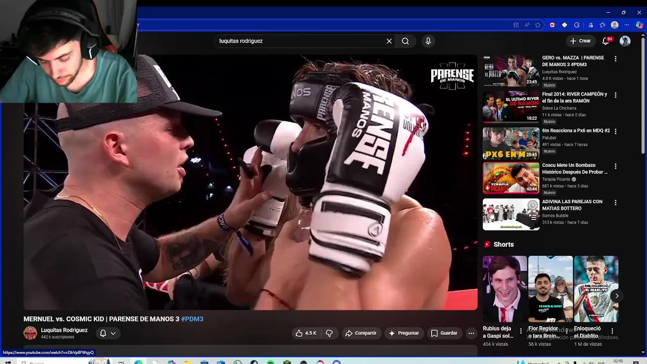This screenshot has width=647, height=364.
Task: Open Final 2014 River Campeón thumbnail
Action: (x=511, y=107)
